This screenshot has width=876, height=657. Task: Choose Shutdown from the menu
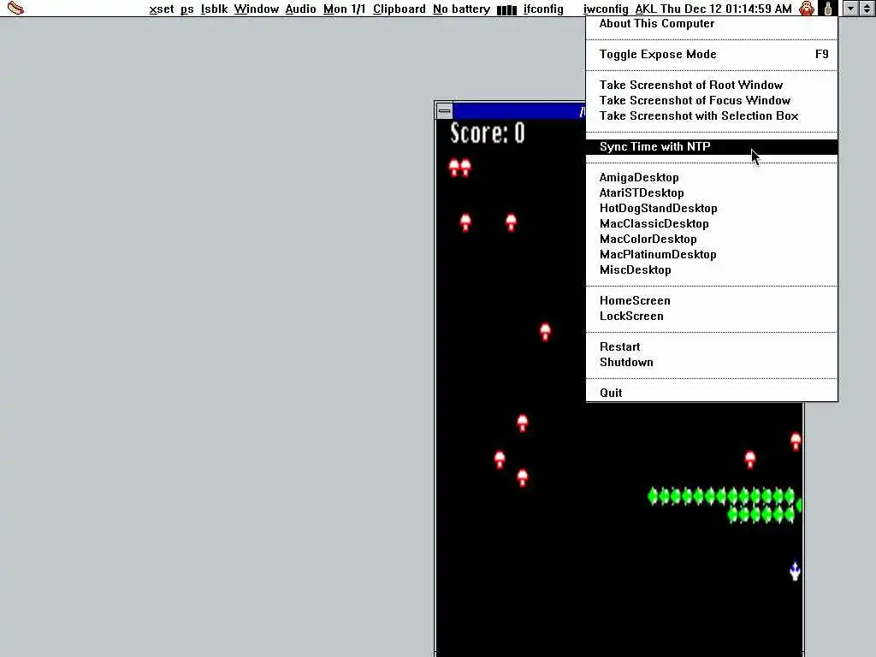[x=712, y=362]
